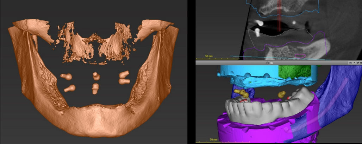Click the camera icon next to 3D label
Image resolution: width=362 pixels, height=144 pixels.
coord(268,63)
